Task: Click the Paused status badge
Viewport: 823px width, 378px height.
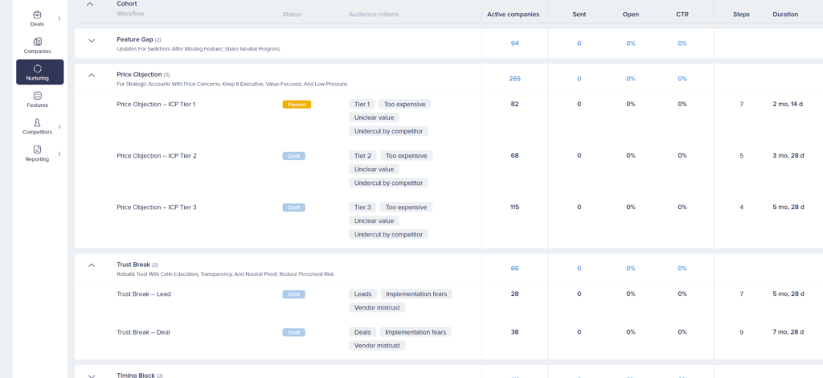Action: pyautogui.click(x=297, y=105)
